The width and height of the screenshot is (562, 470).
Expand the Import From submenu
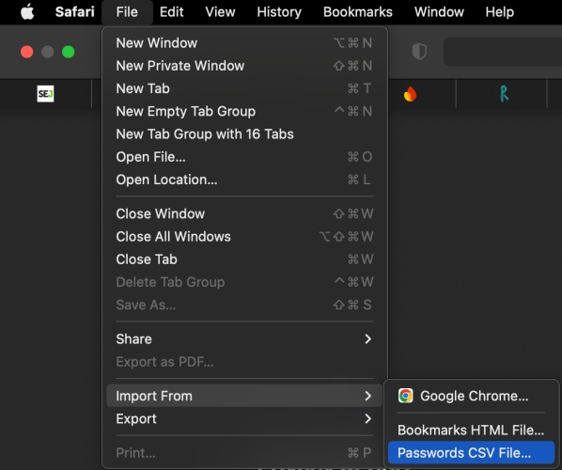[x=244, y=396]
